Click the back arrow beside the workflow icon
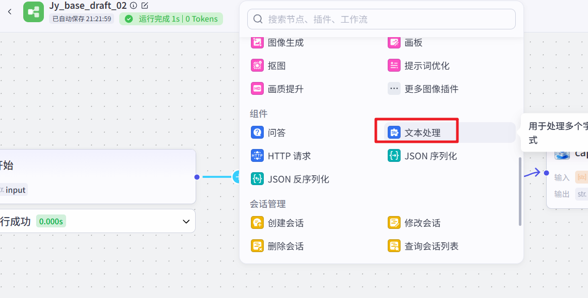The image size is (588, 298). [10, 11]
